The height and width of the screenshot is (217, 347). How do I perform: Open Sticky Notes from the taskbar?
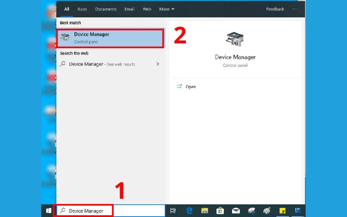point(283,211)
